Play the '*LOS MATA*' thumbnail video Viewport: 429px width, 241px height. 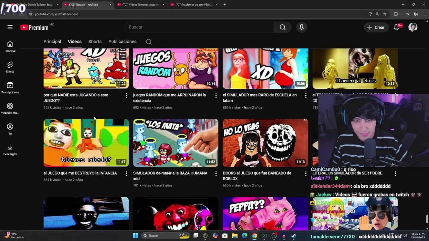point(176,143)
